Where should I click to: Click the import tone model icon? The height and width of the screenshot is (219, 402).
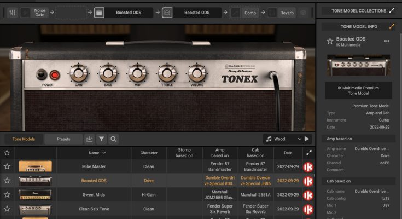pos(90,139)
